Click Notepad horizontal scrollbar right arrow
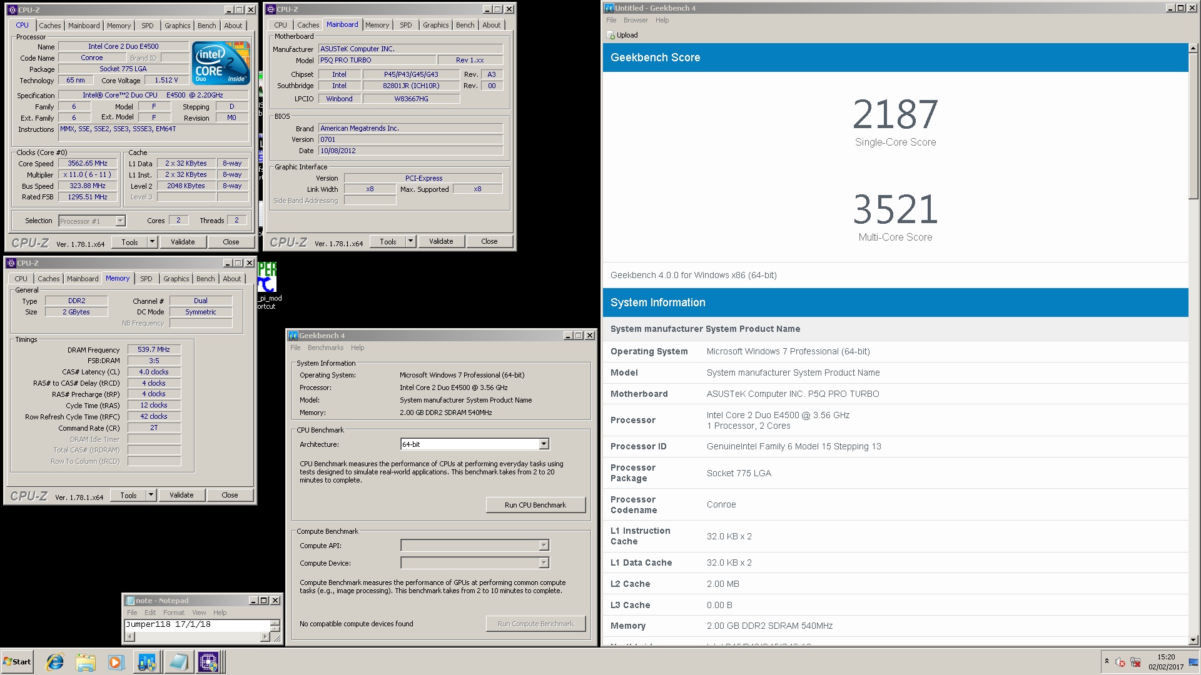 (265, 637)
